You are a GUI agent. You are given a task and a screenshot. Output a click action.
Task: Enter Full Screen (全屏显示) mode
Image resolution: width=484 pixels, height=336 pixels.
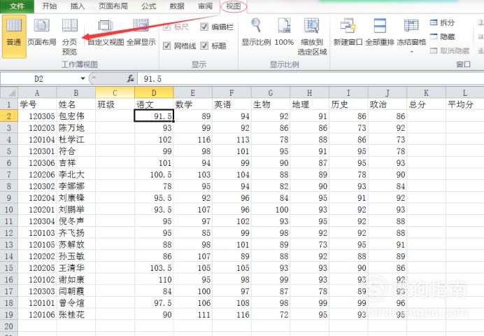pyautogui.click(x=141, y=32)
